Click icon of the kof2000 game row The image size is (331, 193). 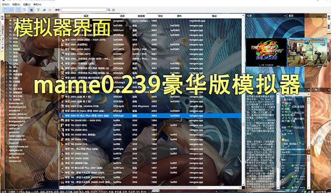coord(62,40)
